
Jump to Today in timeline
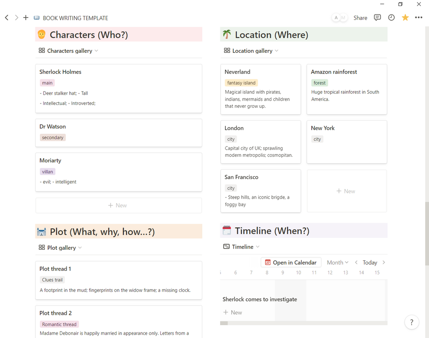(x=370, y=263)
